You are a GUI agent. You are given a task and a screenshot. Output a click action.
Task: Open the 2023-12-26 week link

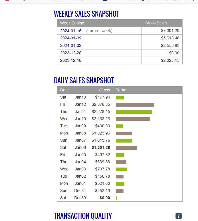pyautogui.click(x=70, y=53)
